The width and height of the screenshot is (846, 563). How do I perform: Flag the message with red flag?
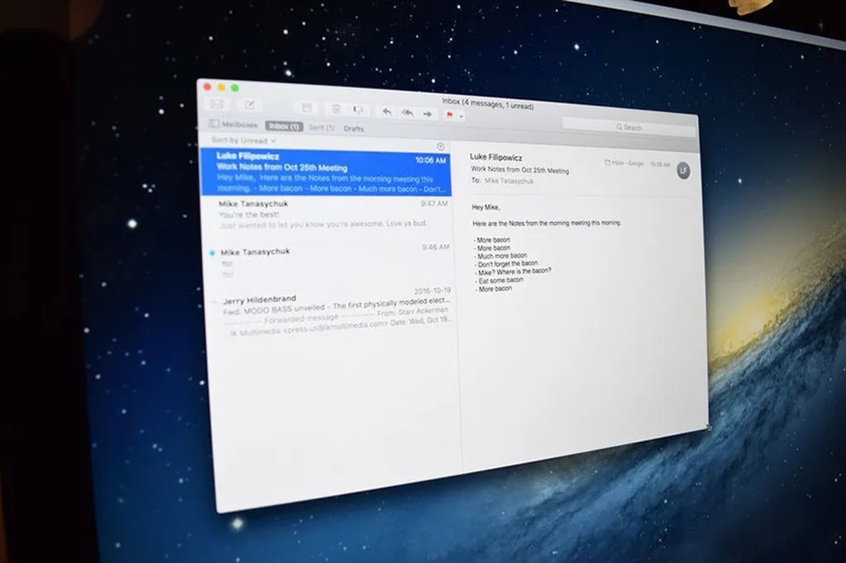pyautogui.click(x=450, y=116)
